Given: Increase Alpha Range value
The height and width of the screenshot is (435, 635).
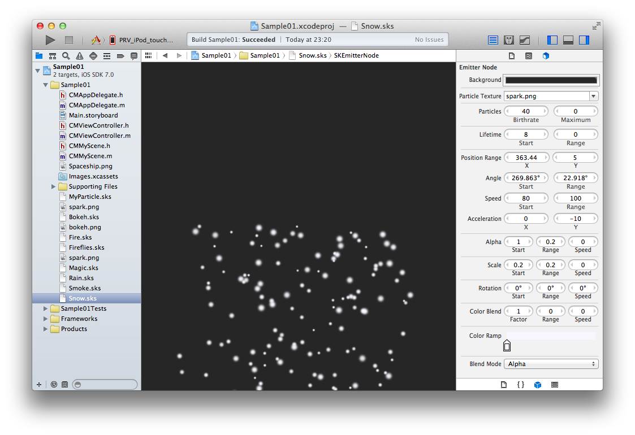Looking at the screenshot, I should (563, 242).
